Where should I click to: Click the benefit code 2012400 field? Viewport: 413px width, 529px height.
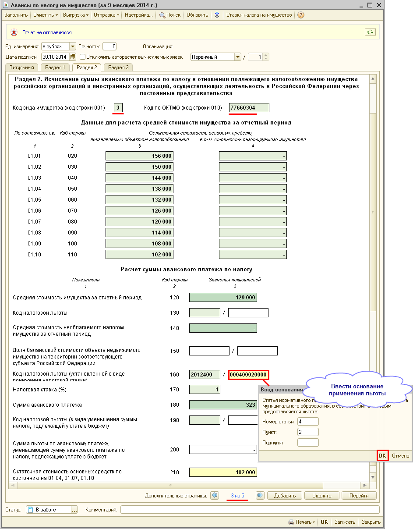(x=205, y=375)
